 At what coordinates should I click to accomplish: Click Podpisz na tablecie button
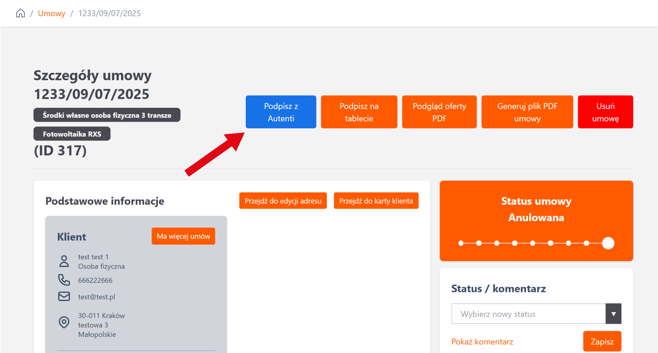tap(359, 112)
